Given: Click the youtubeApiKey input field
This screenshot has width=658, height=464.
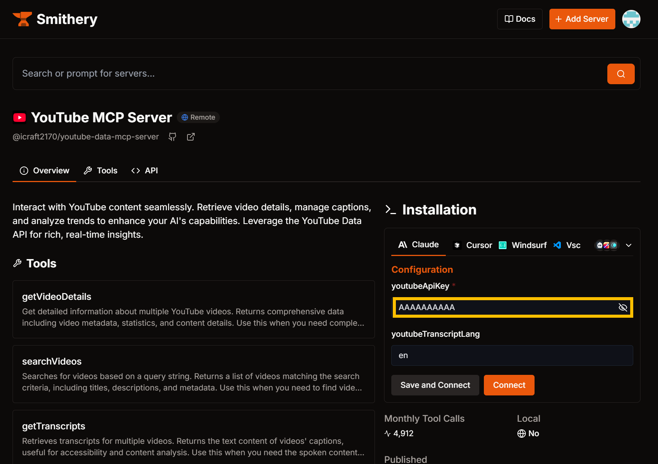Looking at the screenshot, I should point(512,307).
